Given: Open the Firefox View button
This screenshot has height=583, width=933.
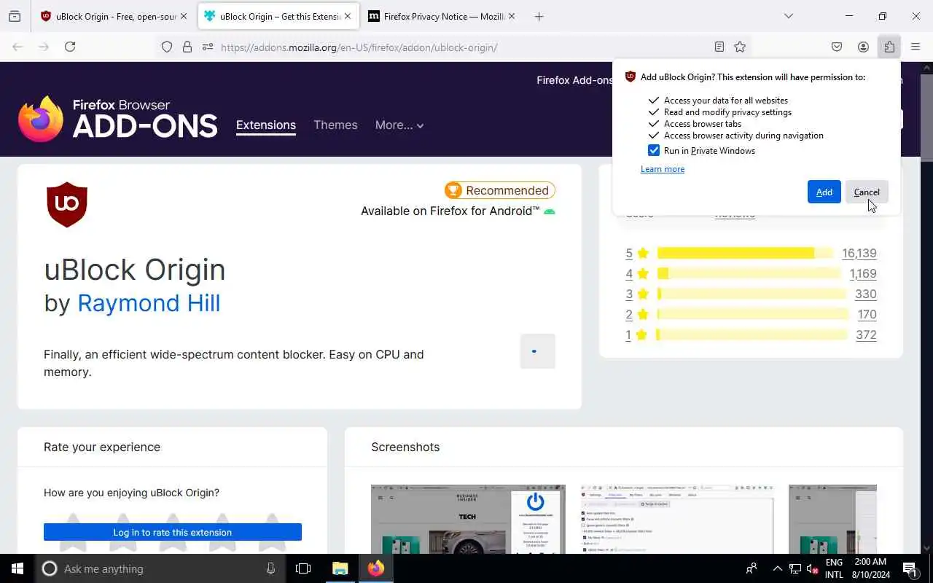Looking at the screenshot, I should point(15,16).
